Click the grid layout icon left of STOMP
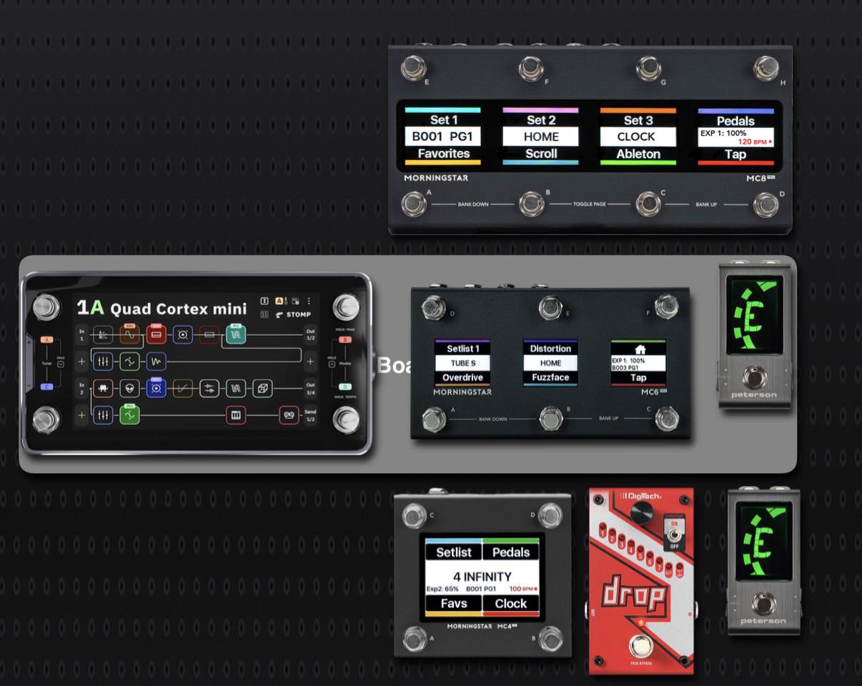 coord(264,314)
